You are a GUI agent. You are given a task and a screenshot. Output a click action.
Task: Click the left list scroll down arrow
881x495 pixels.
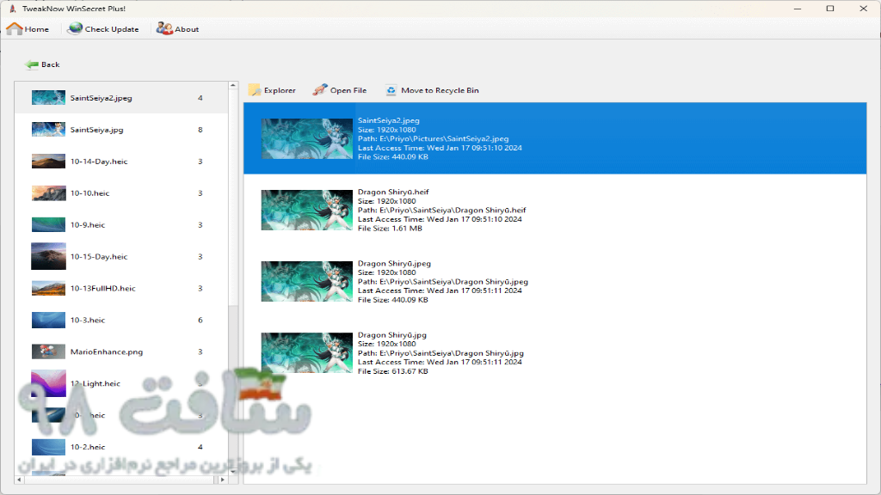233,472
